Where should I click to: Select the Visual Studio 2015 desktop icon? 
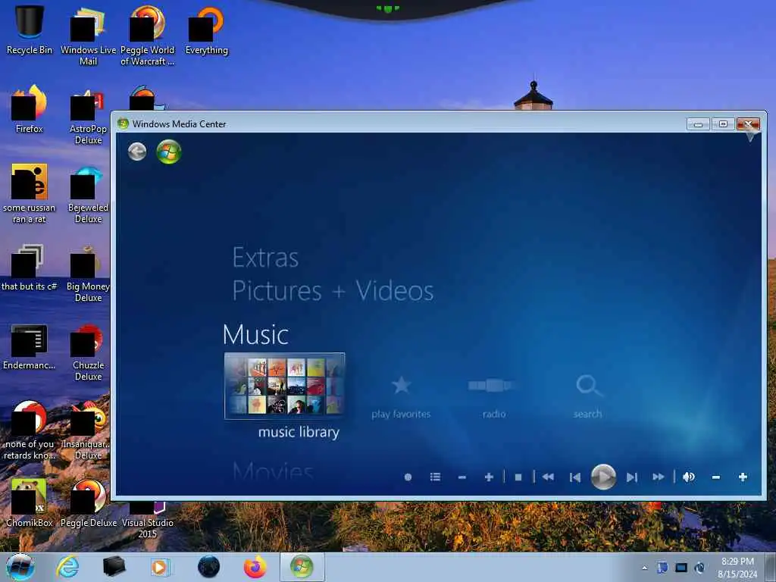(148, 519)
